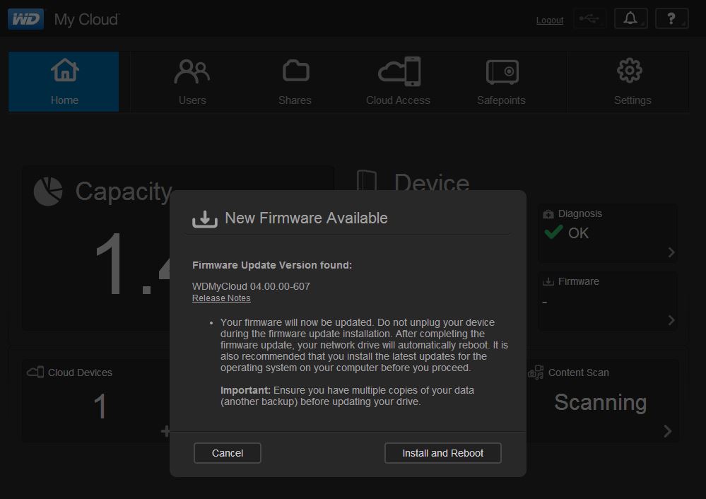The image size is (706, 499).
Task: Open the alerts bell icon
Action: [x=630, y=19]
